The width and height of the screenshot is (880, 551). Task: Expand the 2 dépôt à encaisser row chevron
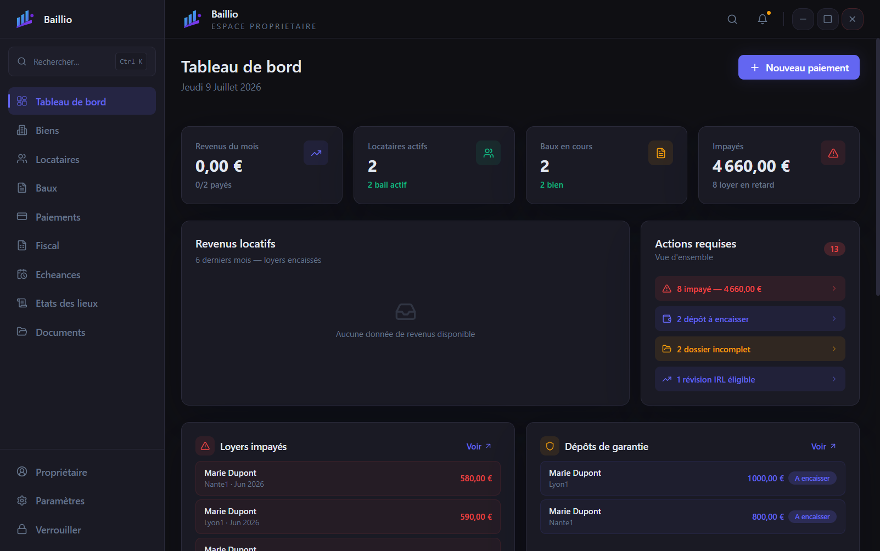834,319
